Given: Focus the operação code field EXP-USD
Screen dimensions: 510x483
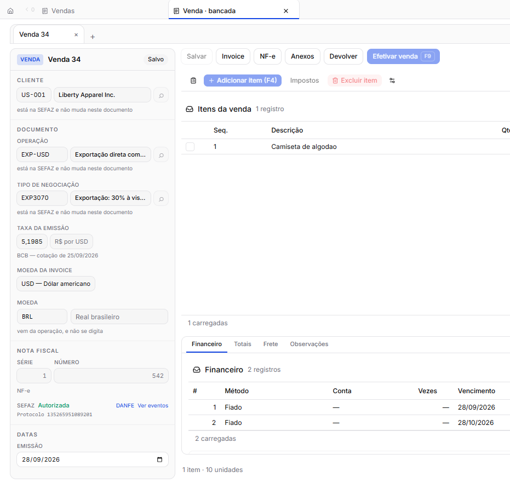Looking at the screenshot, I should 42,154.
